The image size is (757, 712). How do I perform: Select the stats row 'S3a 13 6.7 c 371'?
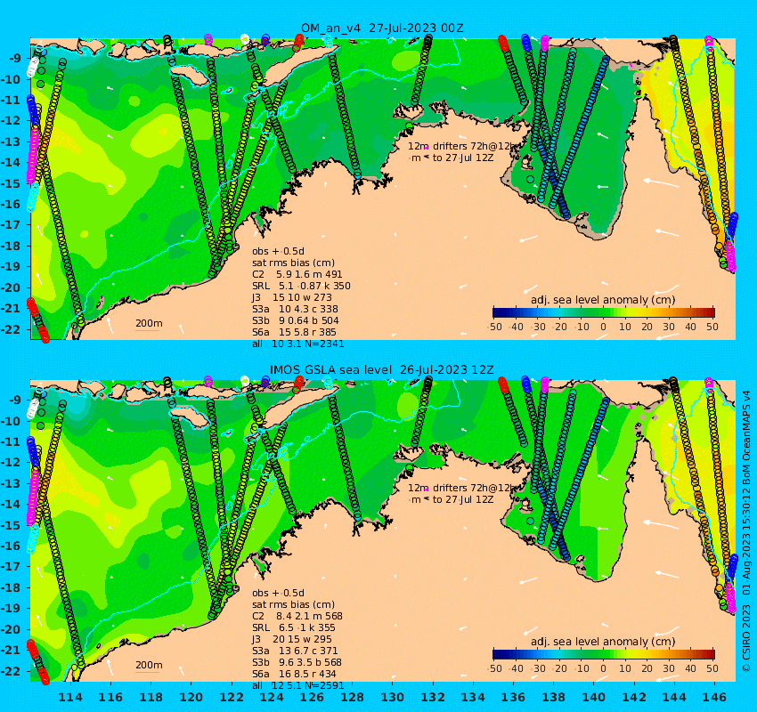295,651
